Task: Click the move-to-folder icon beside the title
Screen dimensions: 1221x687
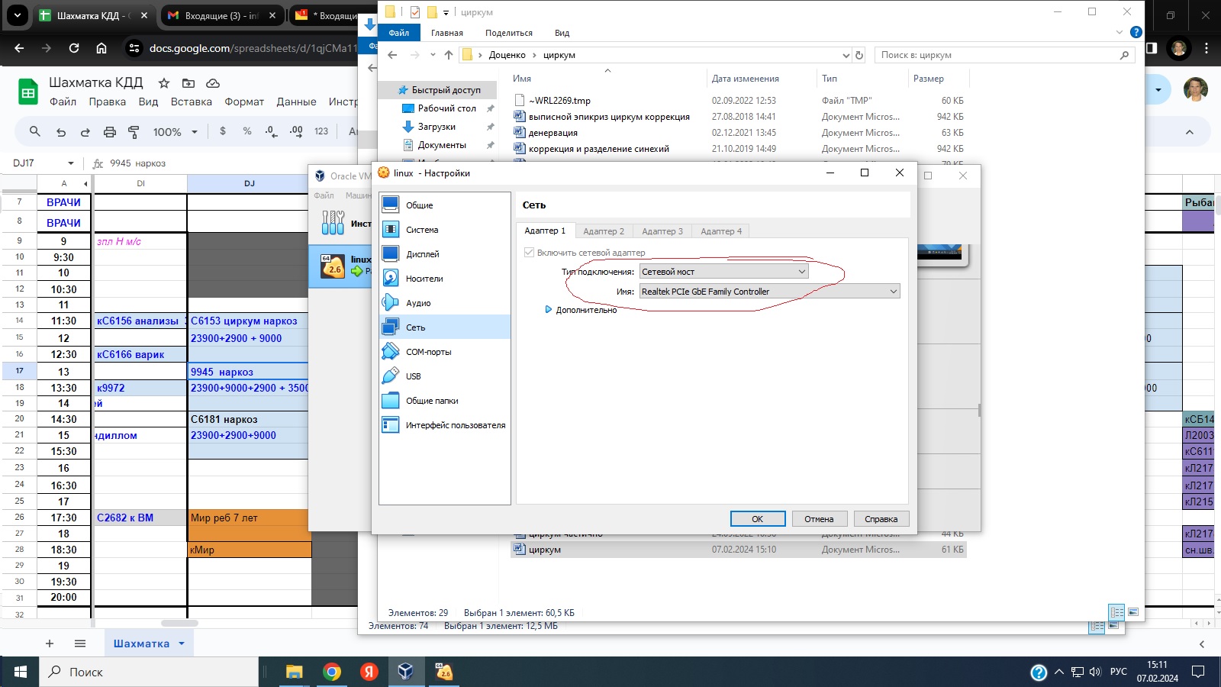Action: tap(188, 83)
